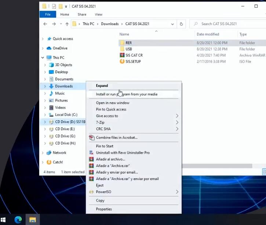Click File Explorer icon on taskbar
The width and height of the screenshot is (266, 225).
pyautogui.click(x=33, y=220)
